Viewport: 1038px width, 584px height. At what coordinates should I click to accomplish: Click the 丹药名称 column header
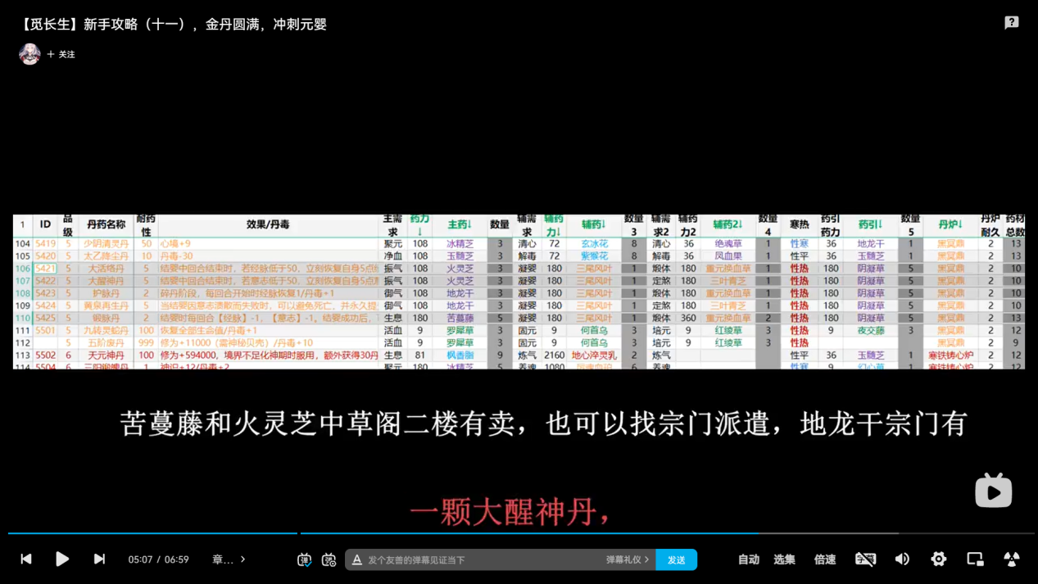tap(106, 224)
